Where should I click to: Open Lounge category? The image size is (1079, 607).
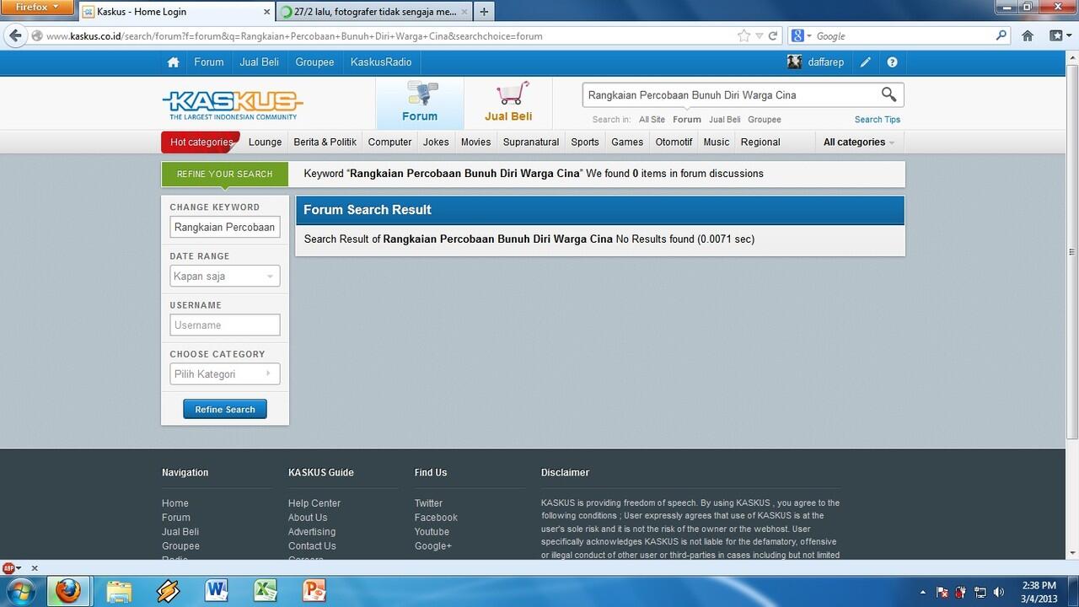coord(266,142)
